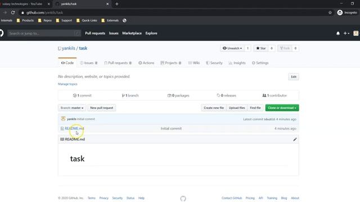This screenshot has width=360, height=202.
Task: Open Explore from the header
Action: pyautogui.click(x=151, y=33)
